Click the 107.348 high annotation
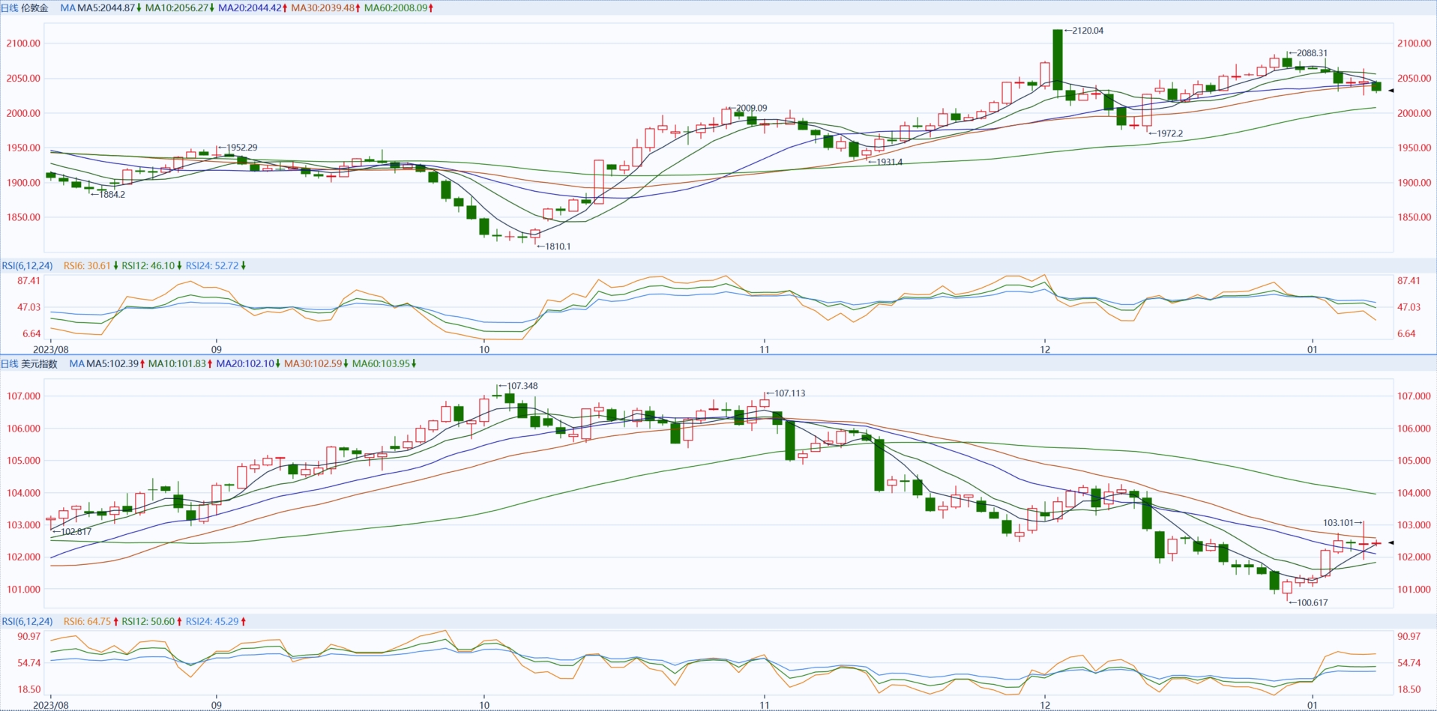The image size is (1437, 711). pyautogui.click(x=522, y=386)
